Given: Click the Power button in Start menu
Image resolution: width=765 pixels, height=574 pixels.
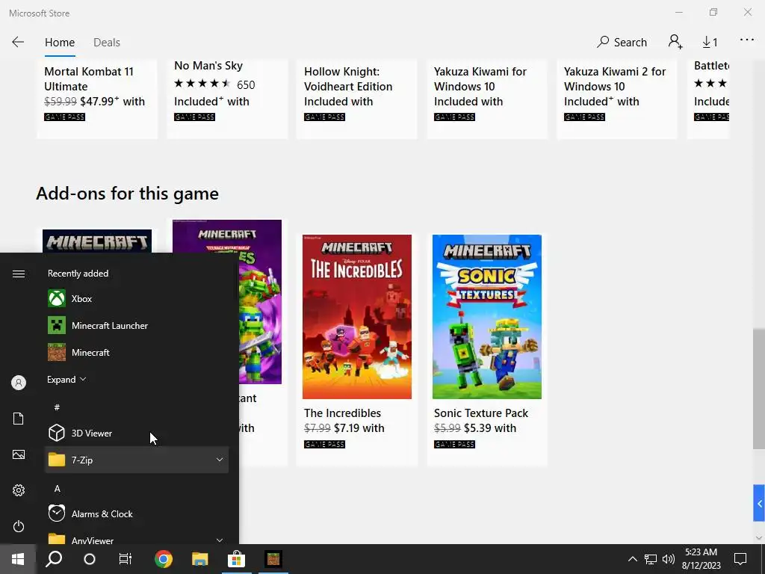Looking at the screenshot, I should click(19, 526).
